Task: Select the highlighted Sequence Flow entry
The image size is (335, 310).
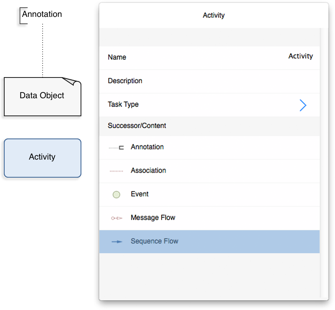Action: (x=210, y=242)
